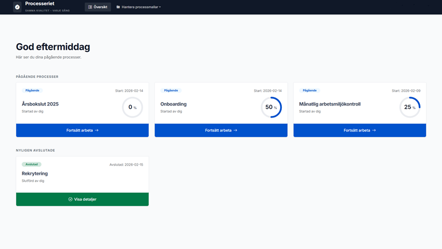Click the 25% progress ring
Screen dimensions: 442x249
409,107
